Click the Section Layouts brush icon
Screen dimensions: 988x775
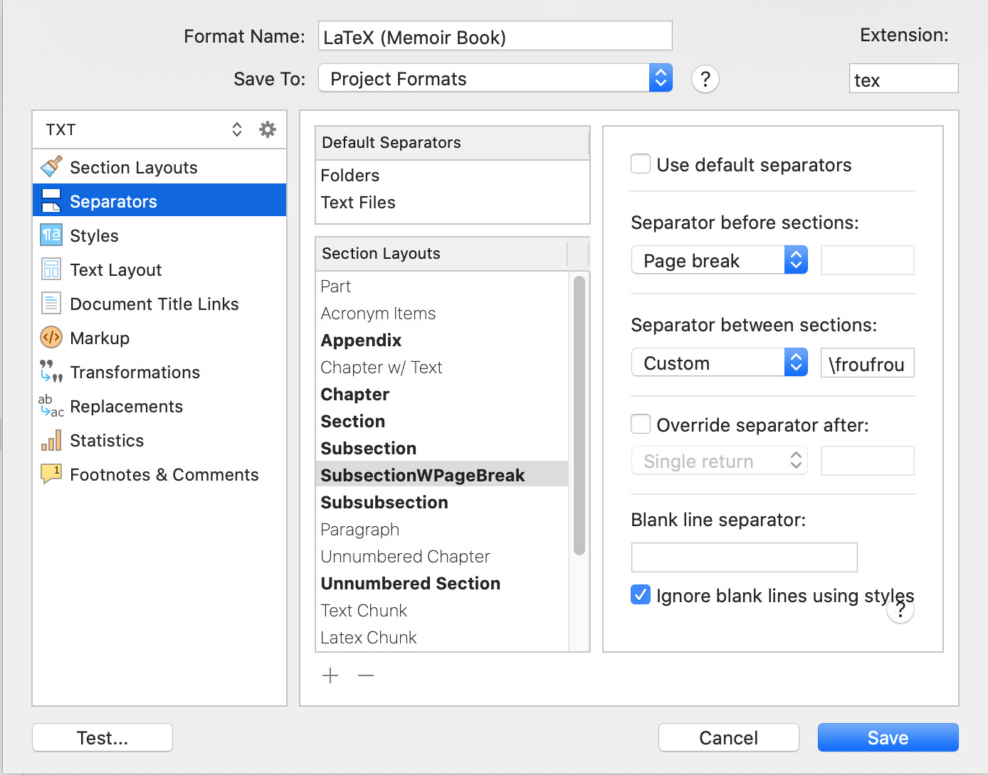pos(51,167)
